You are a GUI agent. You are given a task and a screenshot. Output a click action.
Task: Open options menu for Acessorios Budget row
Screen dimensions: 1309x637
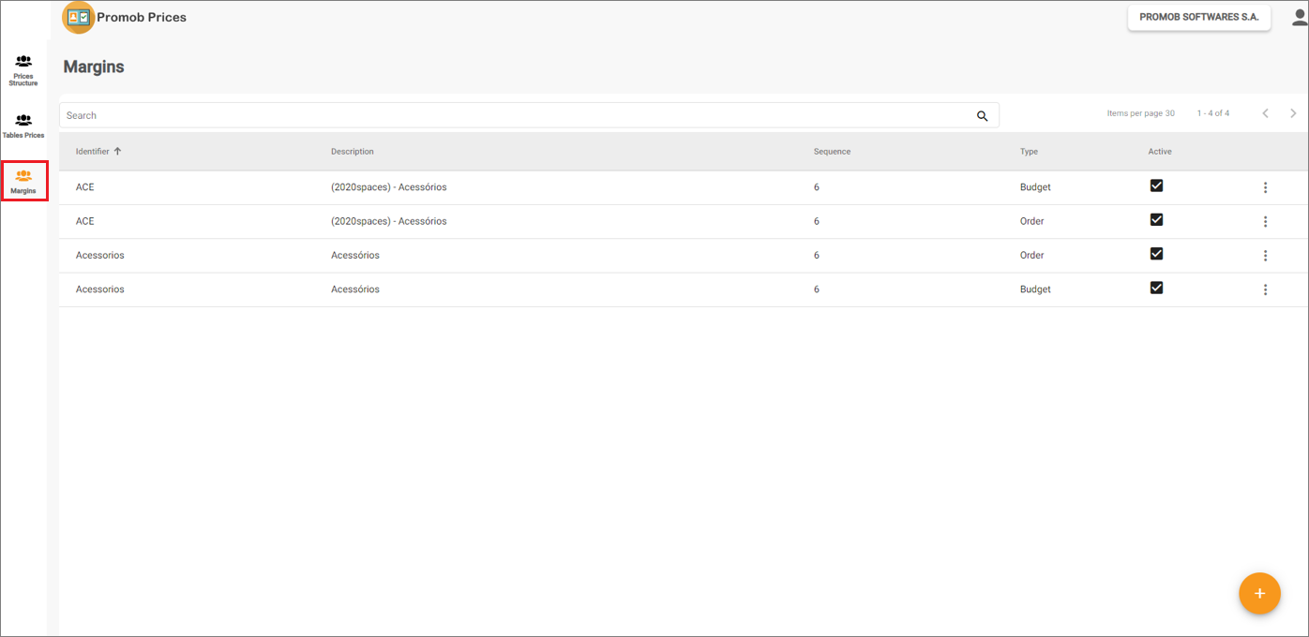pos(1265,289)
